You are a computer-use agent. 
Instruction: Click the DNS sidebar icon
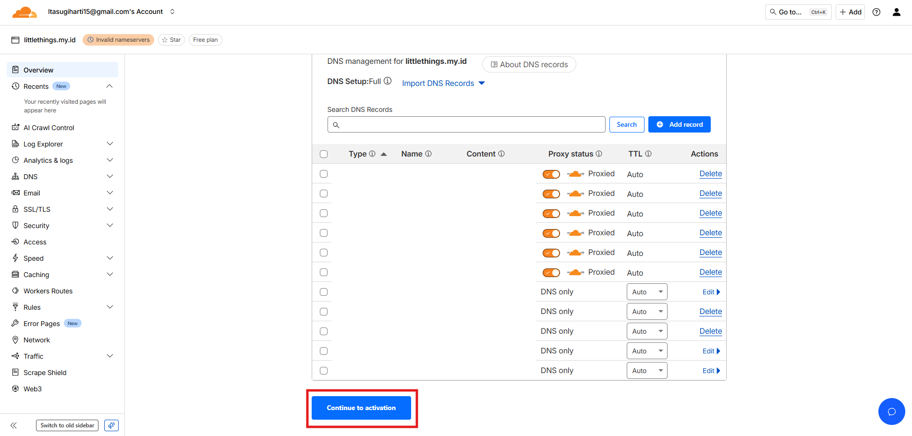[x=15, y=176]
